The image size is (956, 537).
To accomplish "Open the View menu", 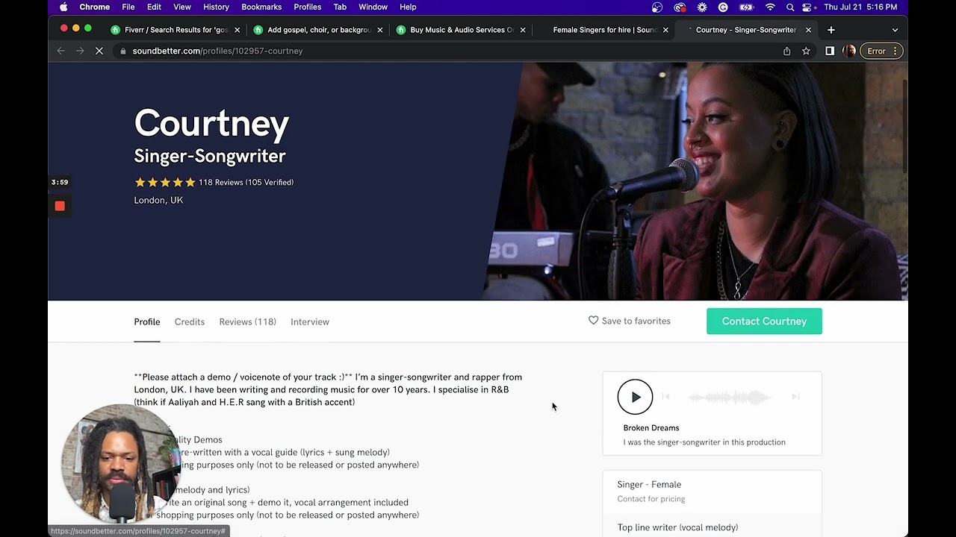I will (182, 7).
